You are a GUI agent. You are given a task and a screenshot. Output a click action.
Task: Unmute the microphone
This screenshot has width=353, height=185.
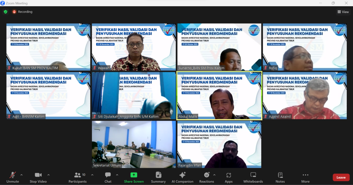(x=13, y=177)
